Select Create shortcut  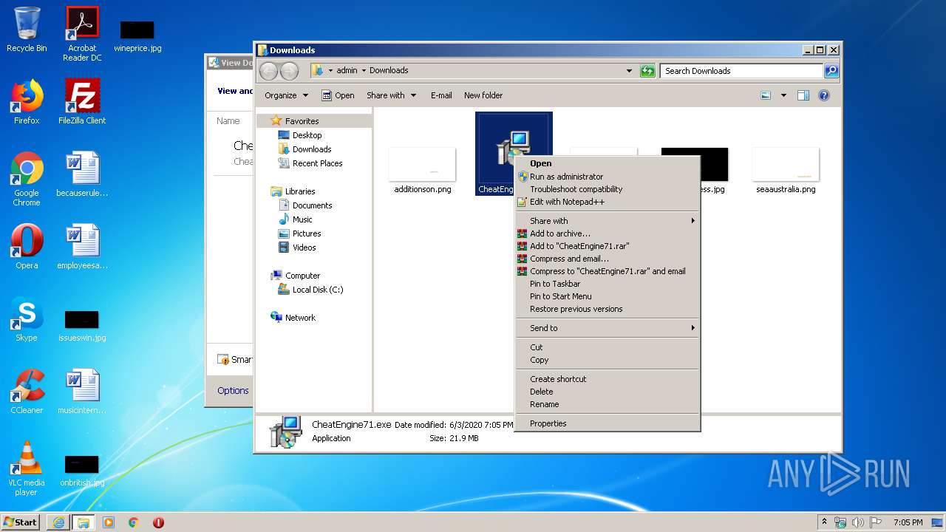pos(608,379)
